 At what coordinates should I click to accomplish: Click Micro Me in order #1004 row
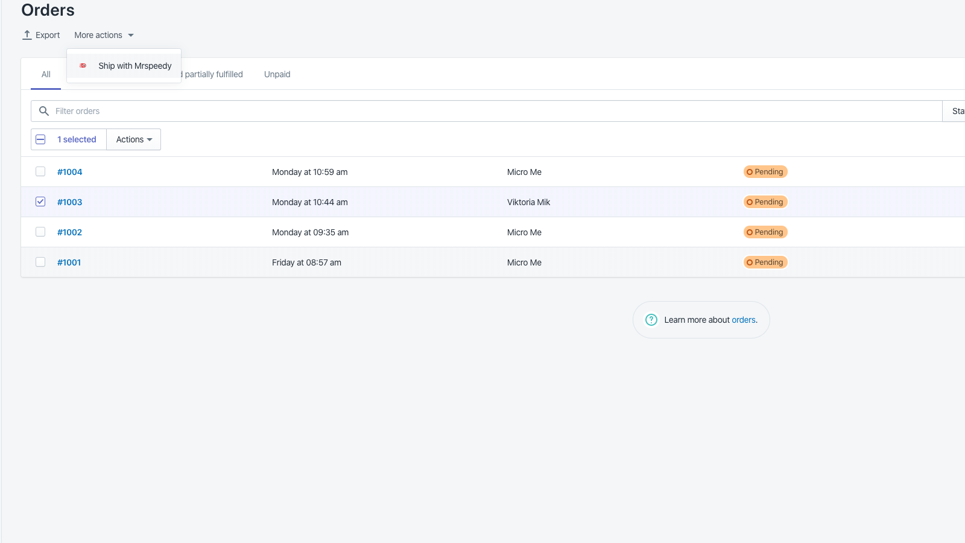[x=525, y=172]
